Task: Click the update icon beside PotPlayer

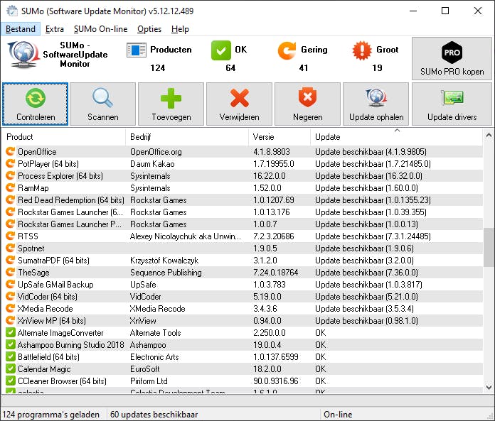Action: point(11,163)
